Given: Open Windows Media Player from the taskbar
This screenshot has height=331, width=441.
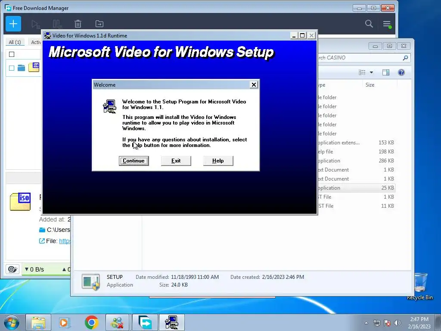Looking at the screenshot, I should pyautogui.click(x=65, y=322).
